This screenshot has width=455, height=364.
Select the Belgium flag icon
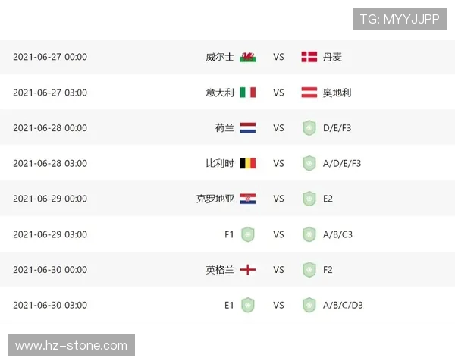(248, 163)
